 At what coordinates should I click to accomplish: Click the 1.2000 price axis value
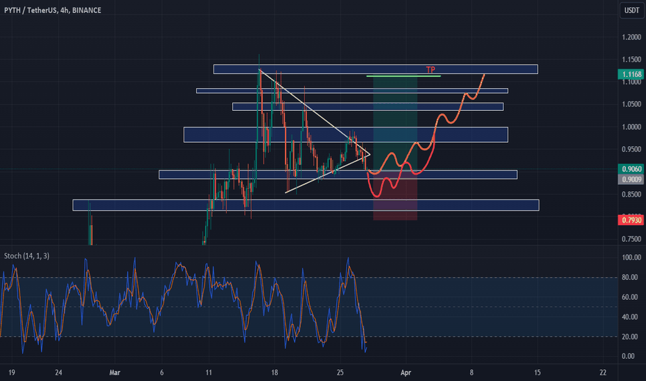(631, 37)
